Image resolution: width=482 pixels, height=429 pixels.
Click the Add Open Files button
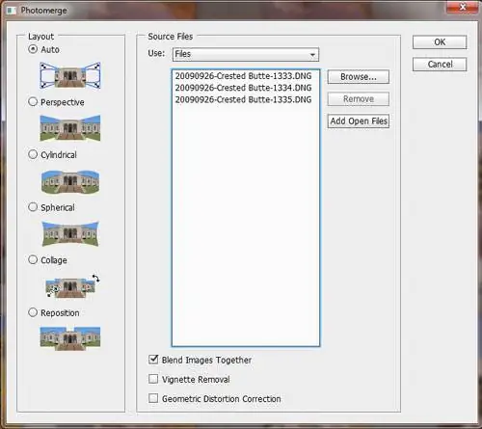359,121
